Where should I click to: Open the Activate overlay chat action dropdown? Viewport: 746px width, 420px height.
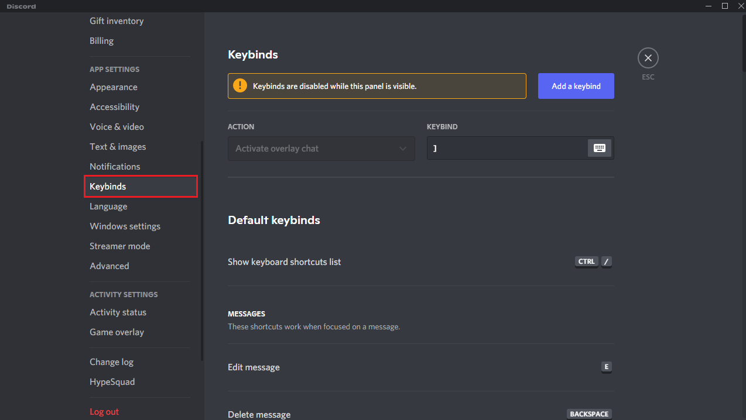pyautogui.click(x=321, y=148)
